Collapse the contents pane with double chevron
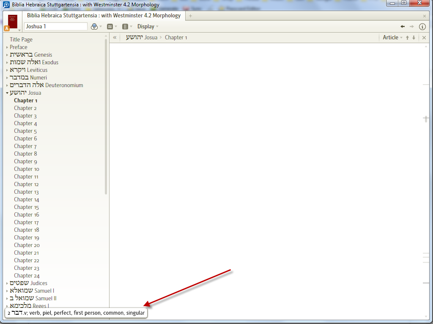Viewport: 433px width, 324px height. pos(115,38)
